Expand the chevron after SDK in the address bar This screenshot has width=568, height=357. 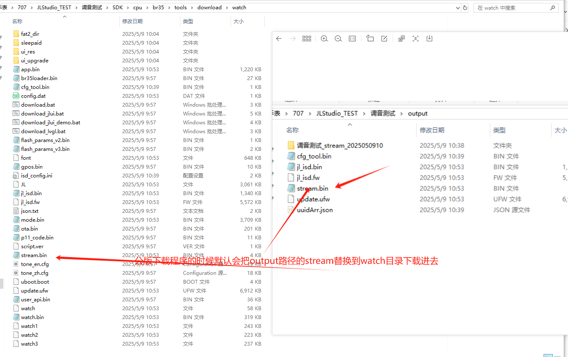[x=128, y=8]
